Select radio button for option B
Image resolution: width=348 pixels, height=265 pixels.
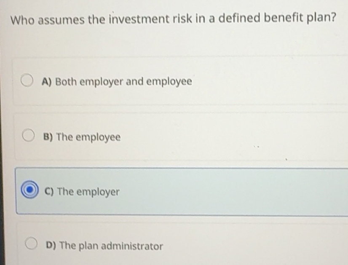tap(29, 135)
